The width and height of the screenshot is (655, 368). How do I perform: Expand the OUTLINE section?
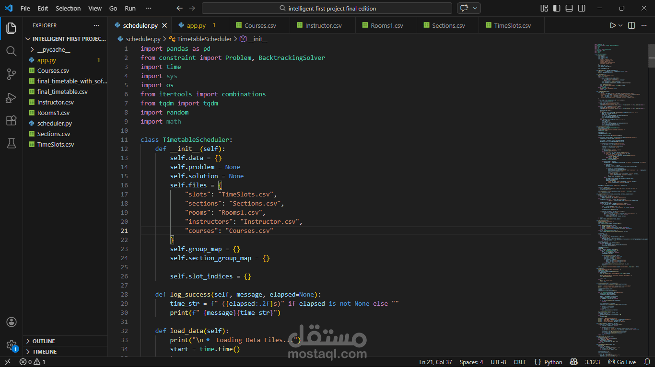tap(65, 341)
